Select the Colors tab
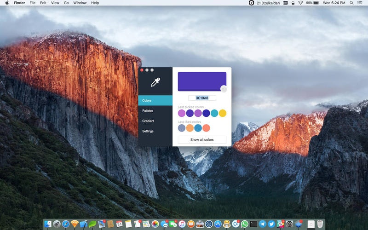This screenshot has height=230, width=368. pos(155,100)
